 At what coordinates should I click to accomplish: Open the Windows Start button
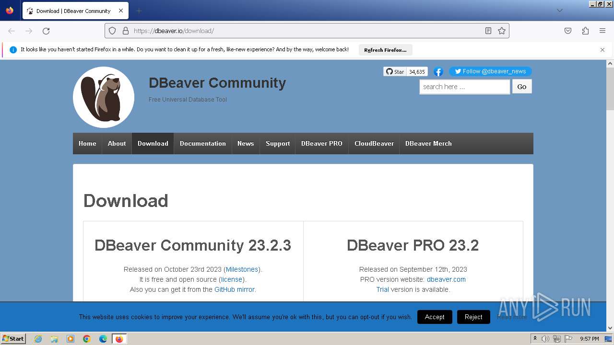point(13,338)
